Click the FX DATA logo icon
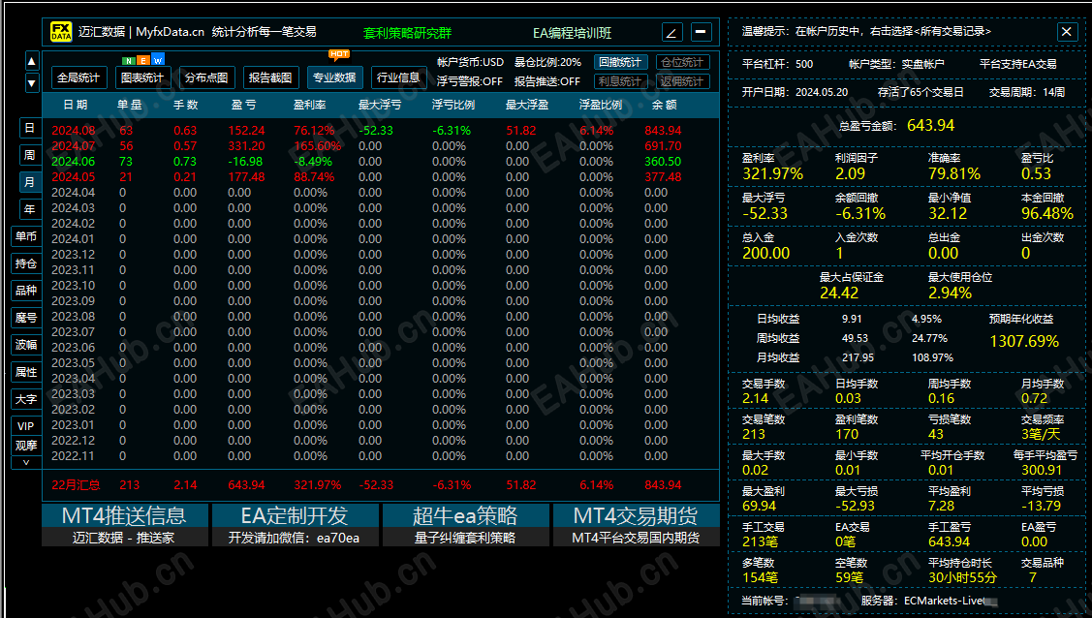The width and height of the screenshot is (1092, 618). click(61, 32)
